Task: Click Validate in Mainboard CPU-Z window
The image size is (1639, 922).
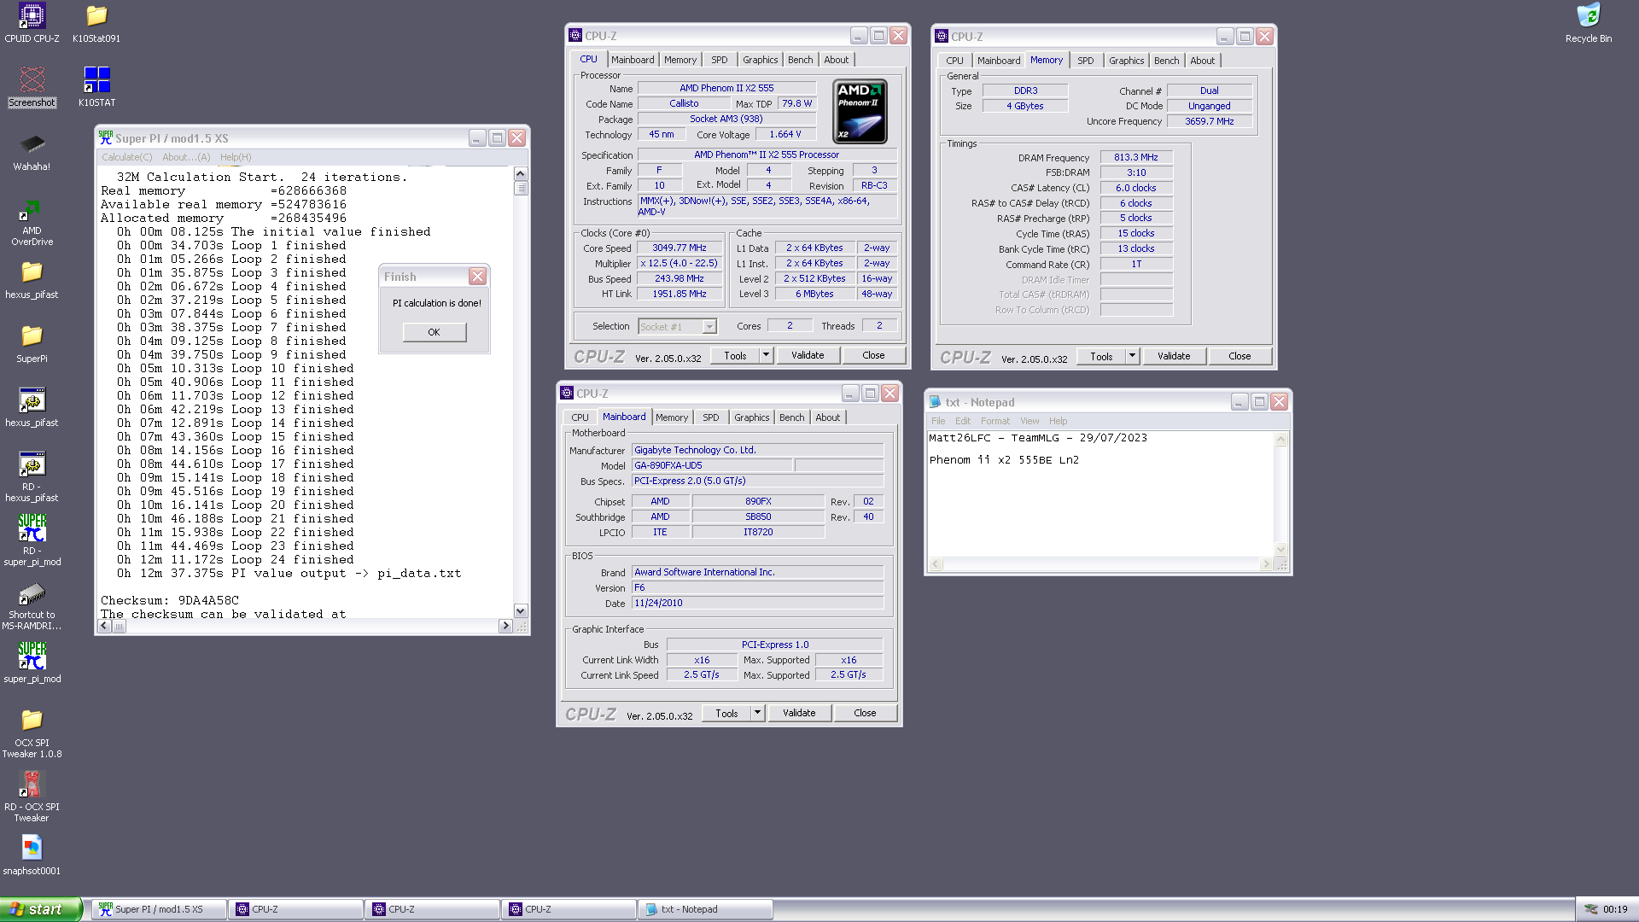Action: (799, 713)
